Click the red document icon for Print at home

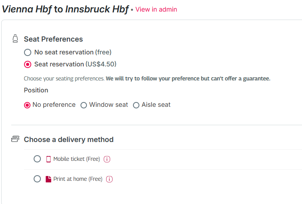pyautogui.click(x=48, y=179)
